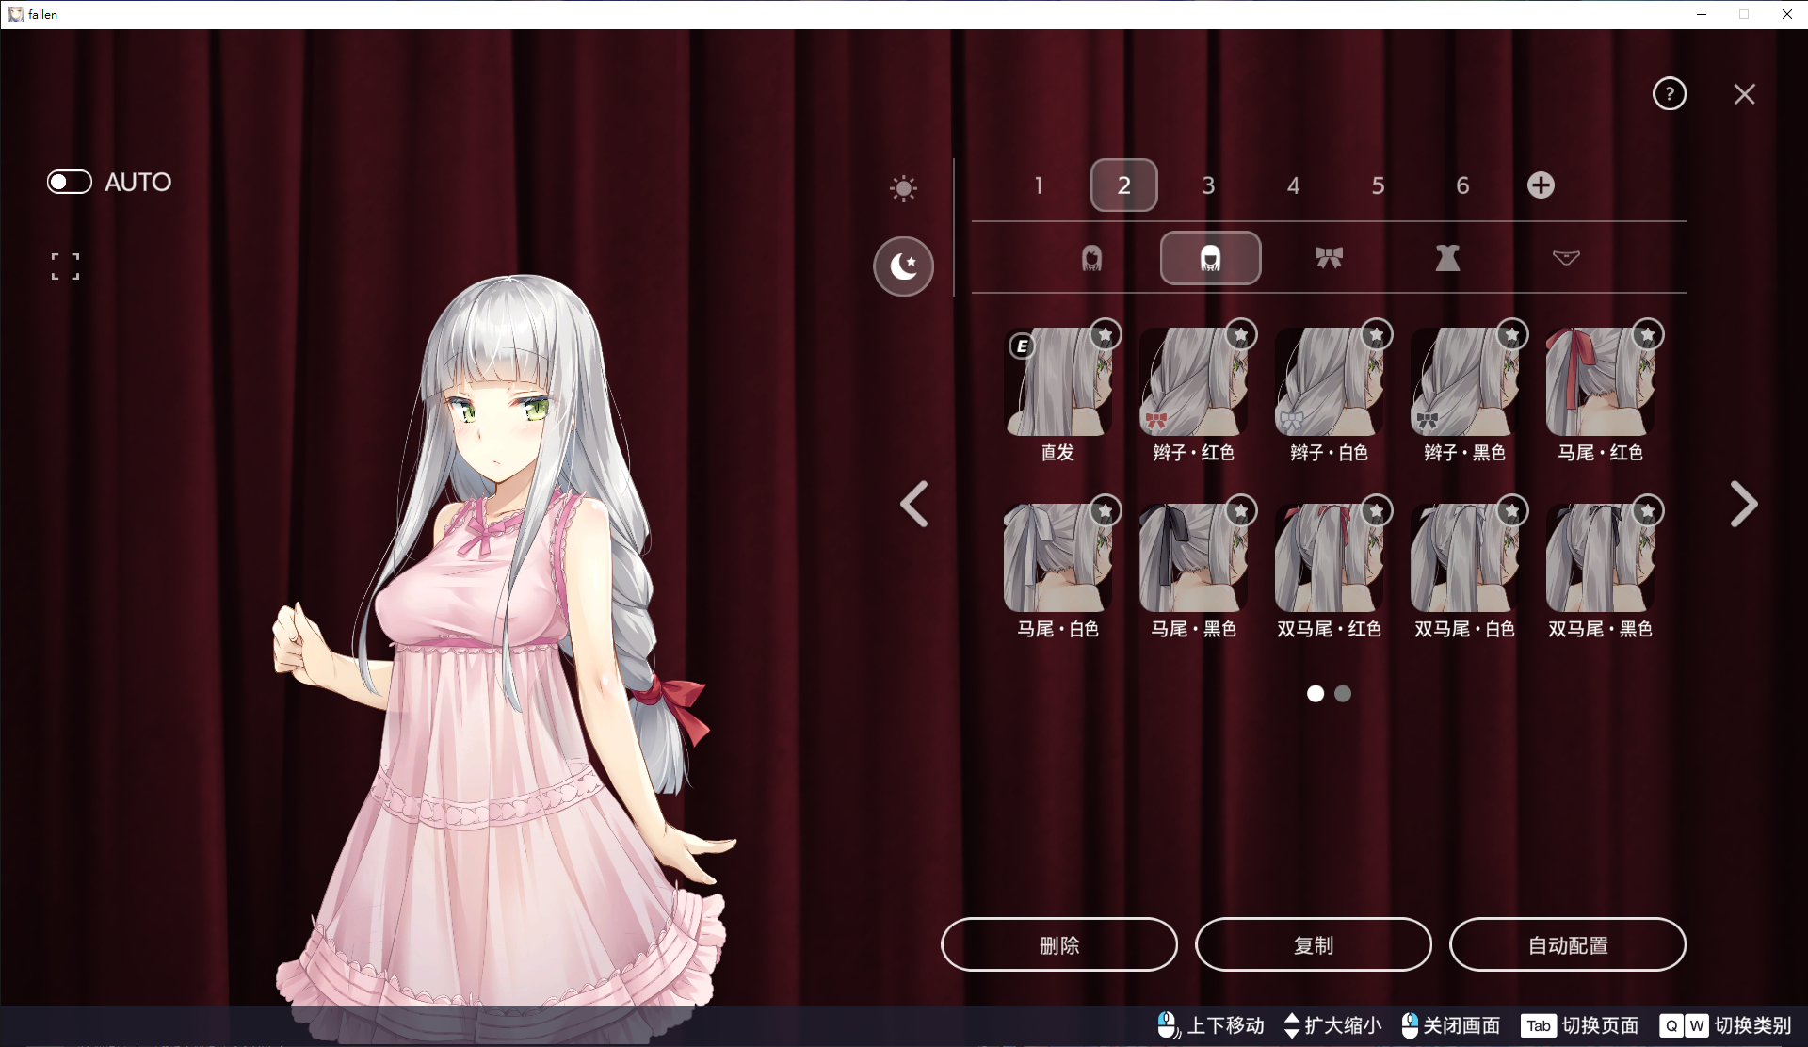Image resolution: width=1808 pixels, height=1047 pixels.
Task: Click the Tab 切换页面 hint
Action: tap(1580, 1025)
